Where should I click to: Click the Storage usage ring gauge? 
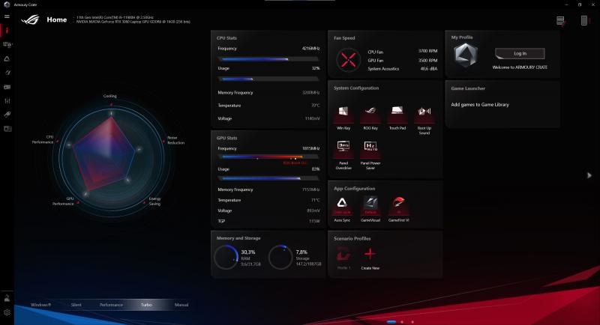pyautogui.click(x=280, y=257)
